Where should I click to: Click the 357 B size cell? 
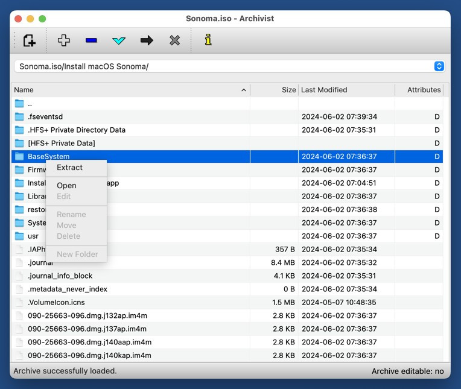pos(285,249)
